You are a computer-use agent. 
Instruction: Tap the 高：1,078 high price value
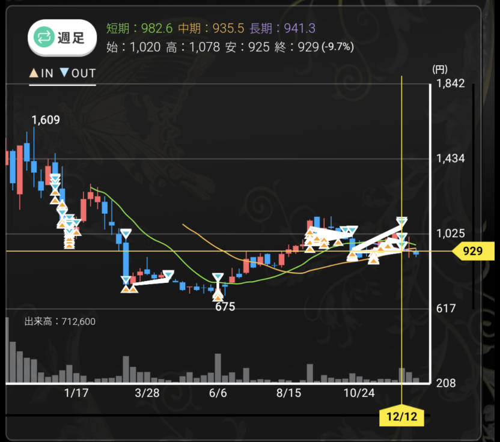tap(193, 47)
